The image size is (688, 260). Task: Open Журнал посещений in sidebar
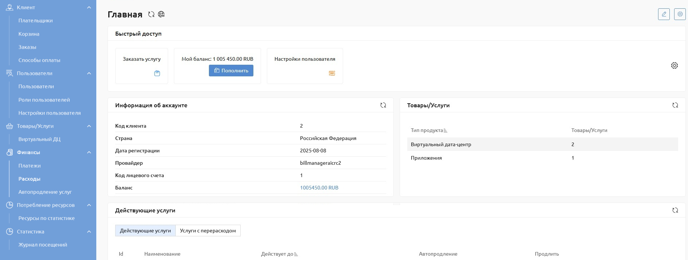pos(43,245)
